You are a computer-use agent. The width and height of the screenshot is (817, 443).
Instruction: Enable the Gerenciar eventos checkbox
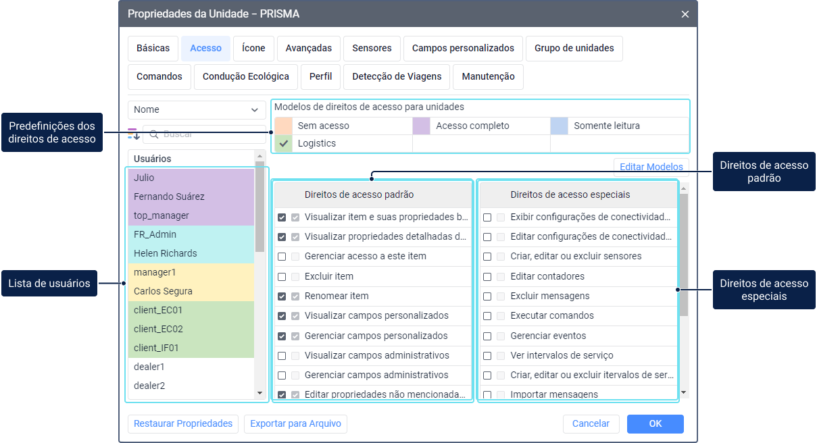tap(487, 336)
